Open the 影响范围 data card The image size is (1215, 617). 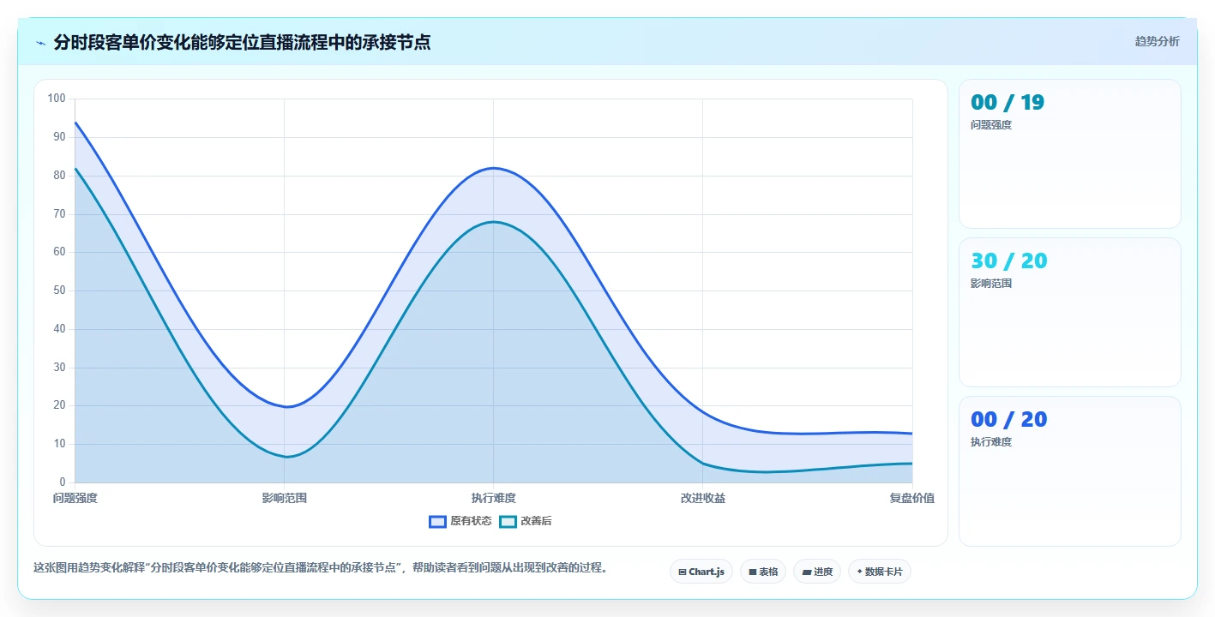click(1070, 313)
